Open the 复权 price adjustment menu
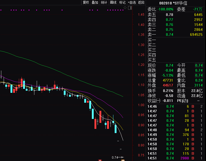This screenshot has width=206, height=161. (86, 2)
